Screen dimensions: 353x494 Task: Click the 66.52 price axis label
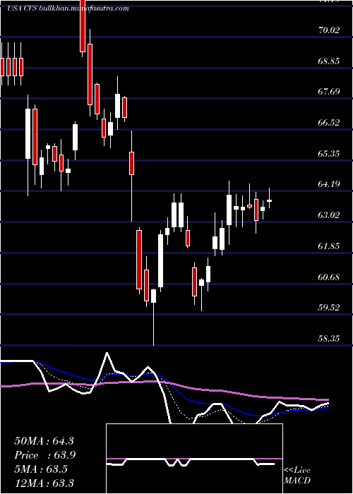[330, 123]
